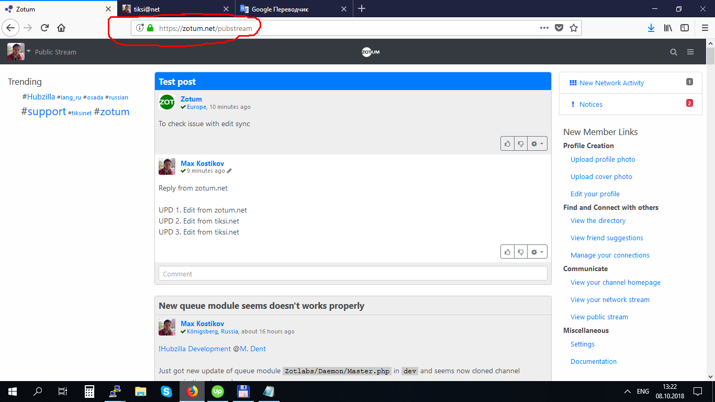Open gear dropdown on Max Kostikov's reply
Image resolution: width=715 pixels, height=402 pixels.
(x=537, y=252)
